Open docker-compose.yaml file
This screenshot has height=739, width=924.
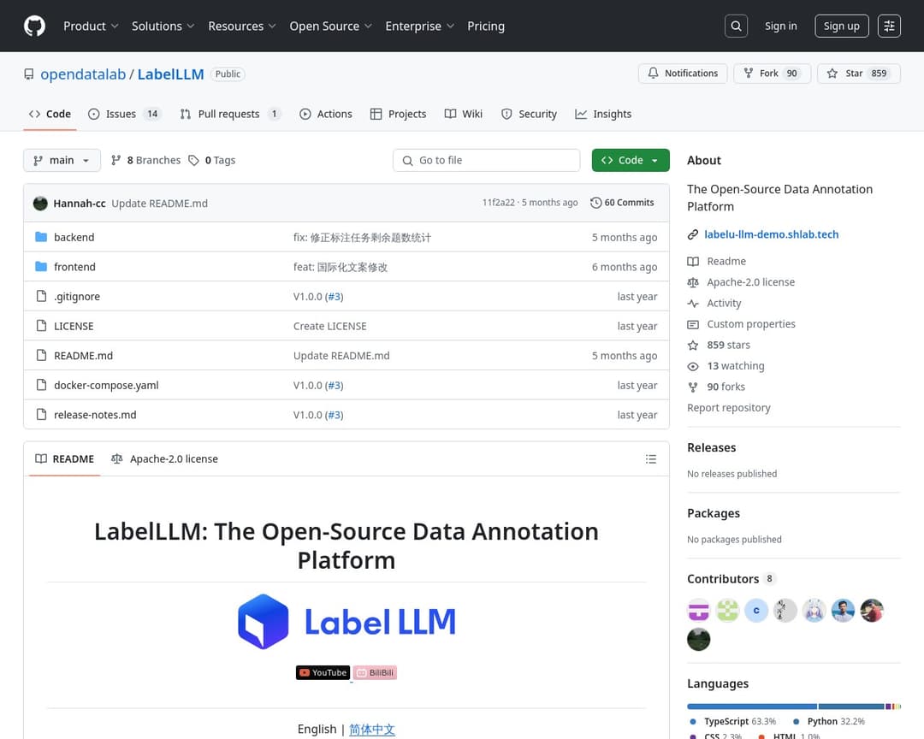coord(106,385)
